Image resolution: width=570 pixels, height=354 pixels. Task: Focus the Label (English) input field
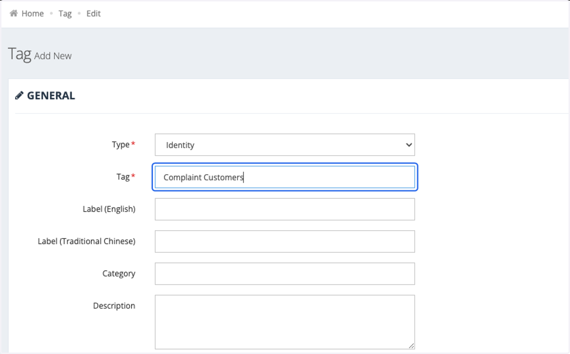pyautogui.click(x=285, y=209)
